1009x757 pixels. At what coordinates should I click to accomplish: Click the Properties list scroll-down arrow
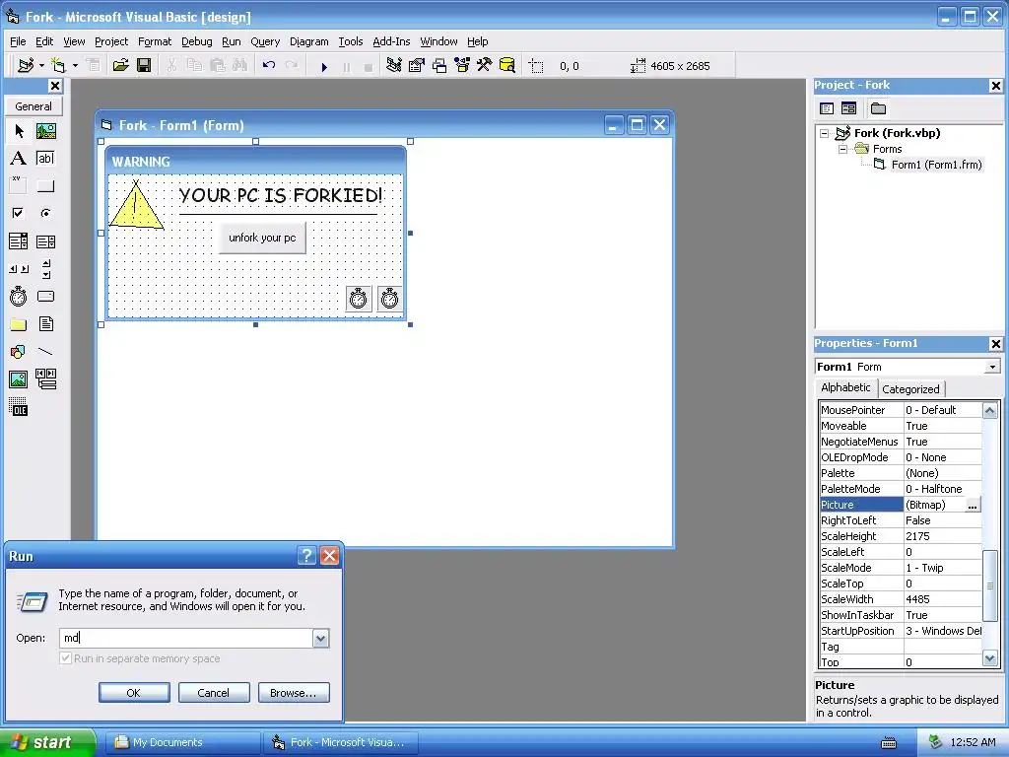click(x=989, y=658)
